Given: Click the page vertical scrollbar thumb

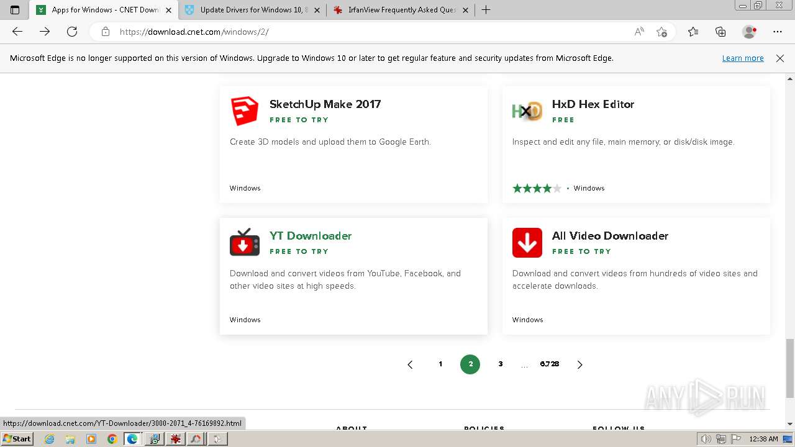Looking at the screenshot, I should click(x=790, y=368).
